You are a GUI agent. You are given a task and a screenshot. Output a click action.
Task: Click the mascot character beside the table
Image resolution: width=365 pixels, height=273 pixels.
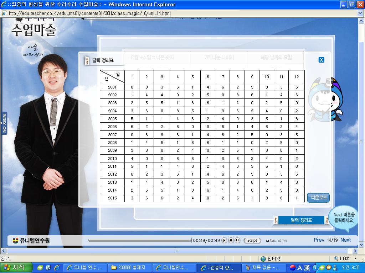tap(325, 100)
